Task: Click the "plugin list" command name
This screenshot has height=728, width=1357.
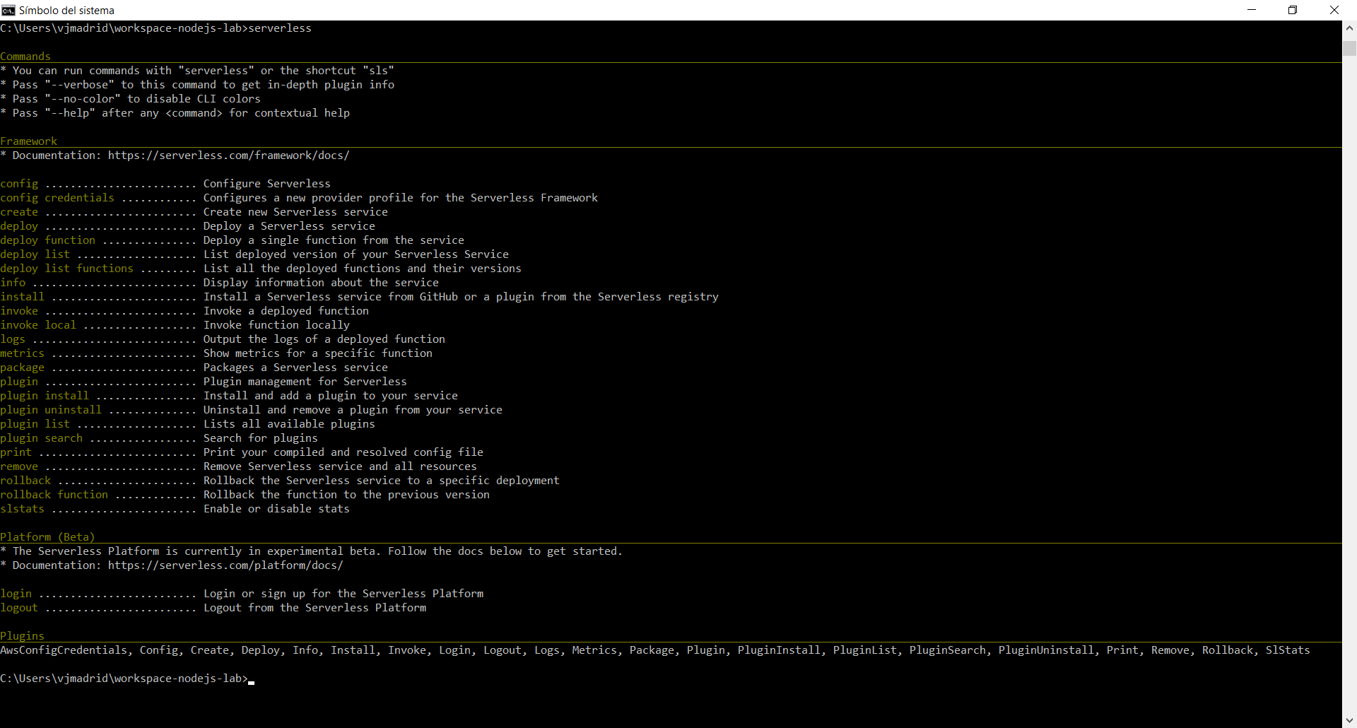Action: click(x=35, y=424)
